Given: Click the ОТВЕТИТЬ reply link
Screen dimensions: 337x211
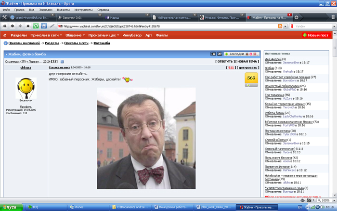Looking at the screenshot, I should [x=225, y=62].
